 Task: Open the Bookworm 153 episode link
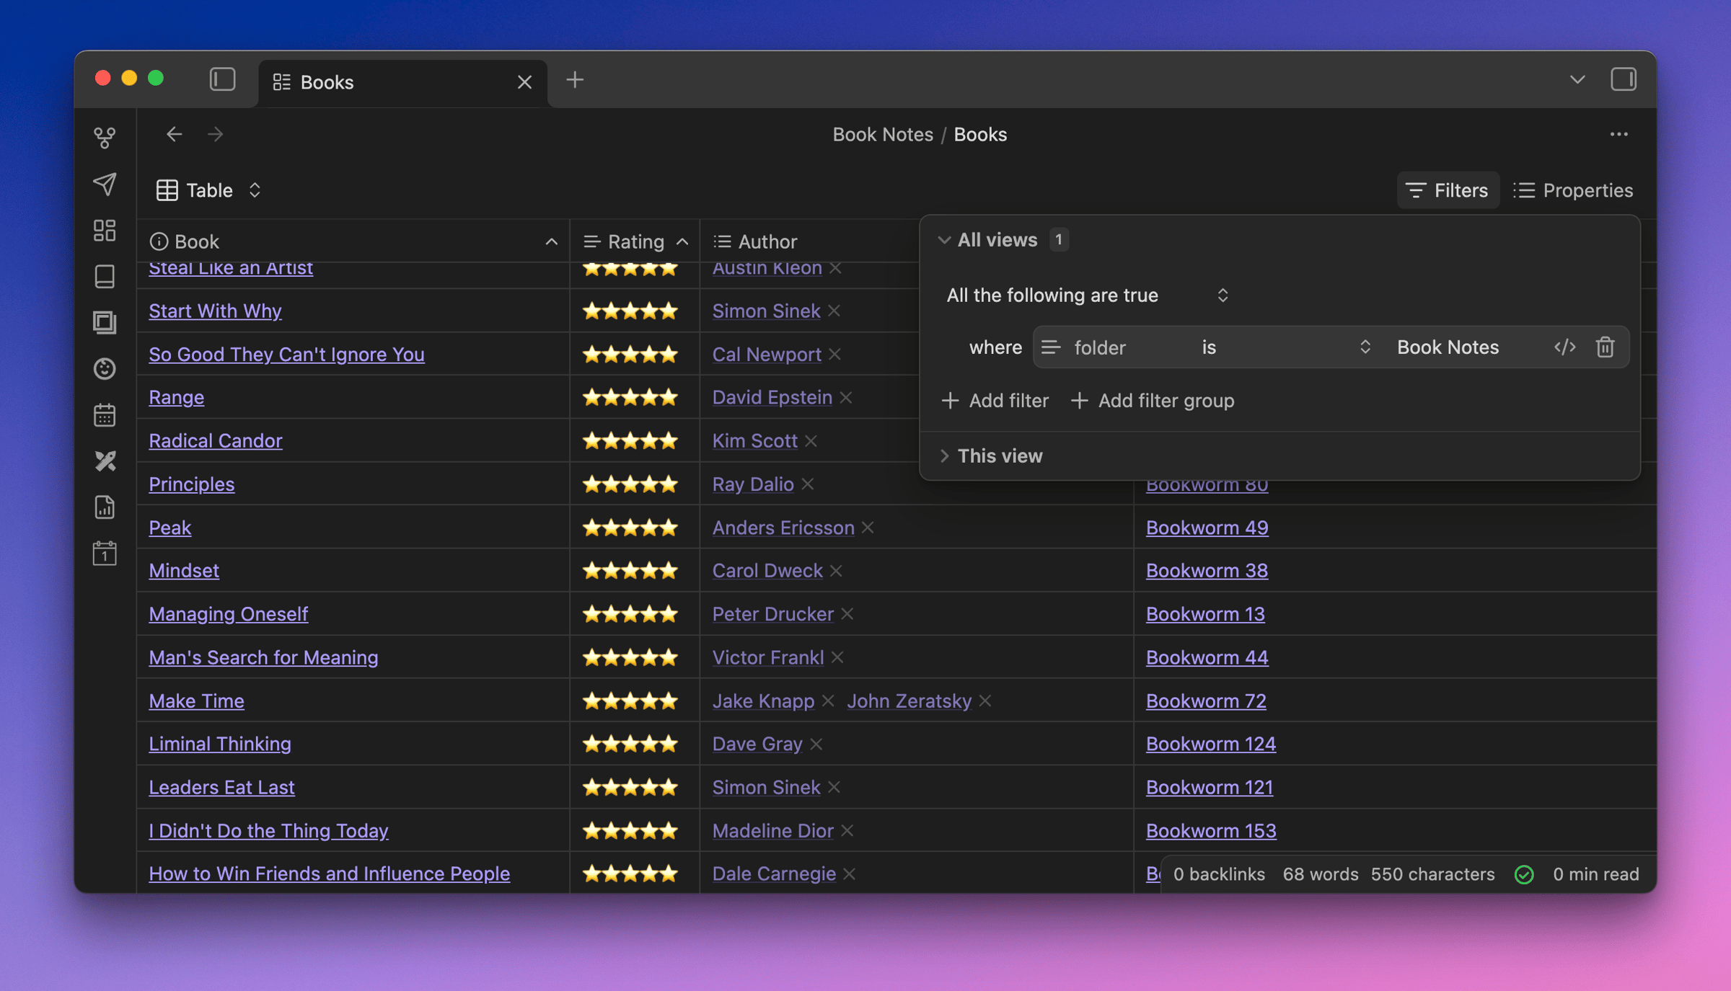point(1211,830)
